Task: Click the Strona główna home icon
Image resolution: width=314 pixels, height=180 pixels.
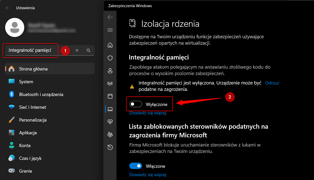Action: pos(11,69)
